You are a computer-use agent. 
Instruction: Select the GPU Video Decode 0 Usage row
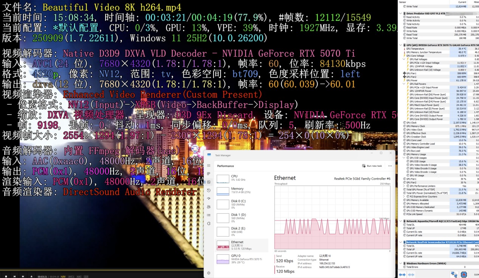pyautogui.click(x=439, y=165)
